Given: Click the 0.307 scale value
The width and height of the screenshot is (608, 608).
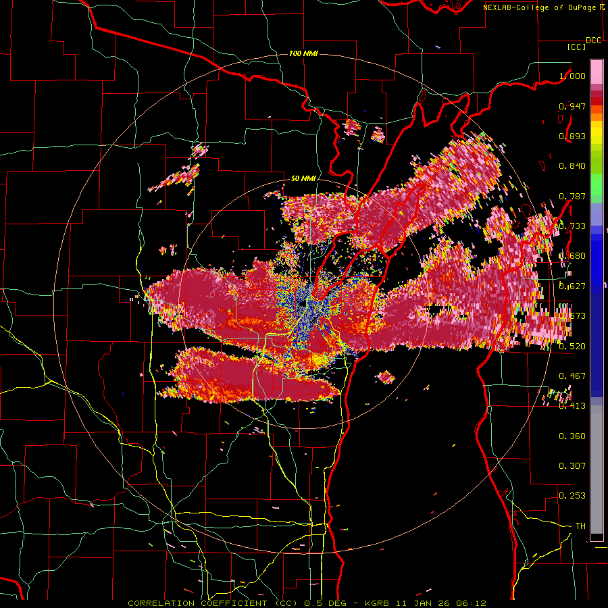Looking at the screenshot, I should (x=572, y=466).
